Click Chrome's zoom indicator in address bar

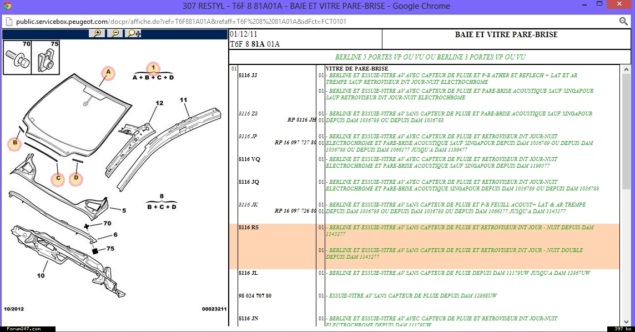tap(623, 21)
